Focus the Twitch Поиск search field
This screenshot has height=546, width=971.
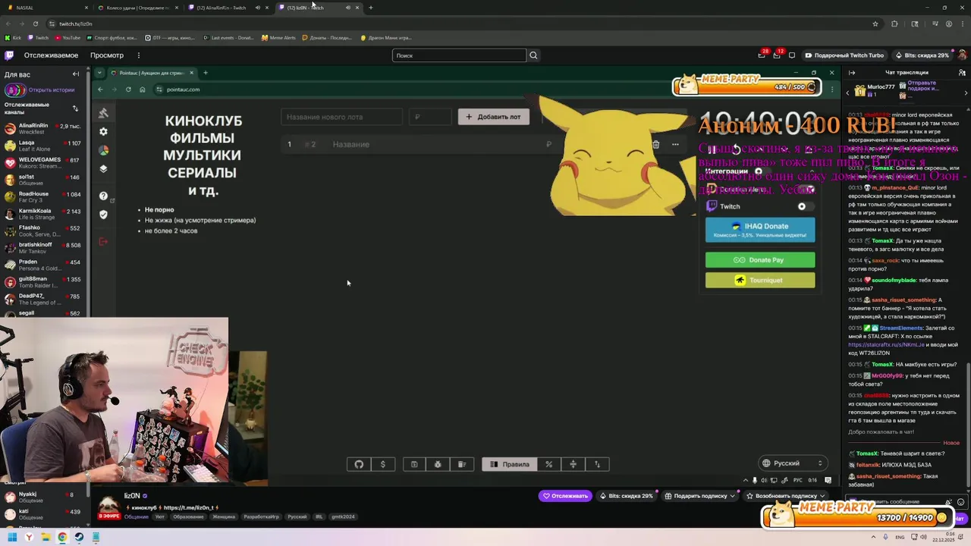[459, 55]
